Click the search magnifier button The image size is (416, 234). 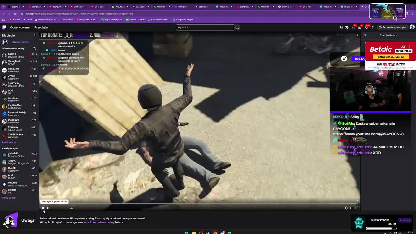[237, 27]
